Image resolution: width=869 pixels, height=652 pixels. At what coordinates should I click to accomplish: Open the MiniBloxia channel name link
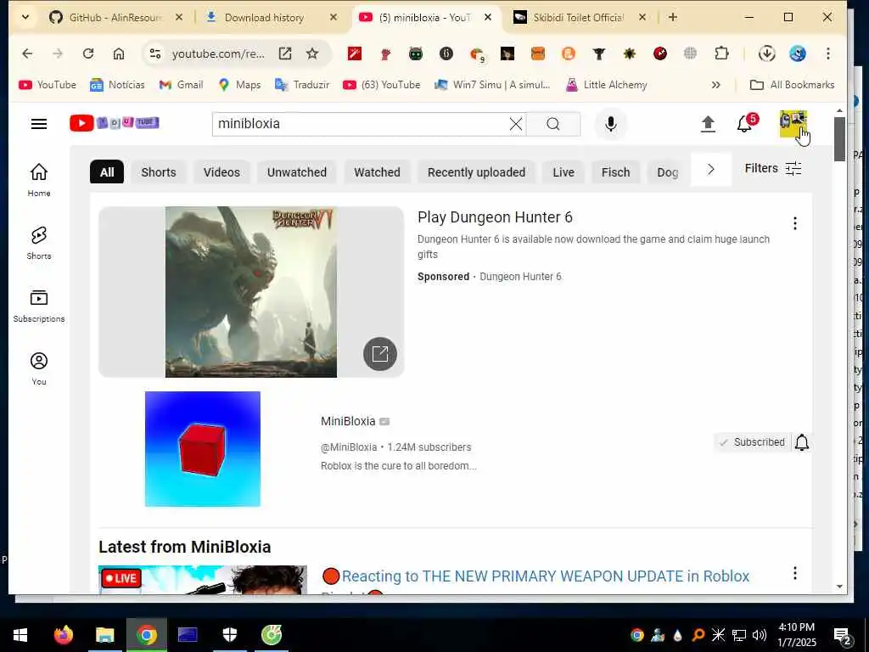click(x=348, y=421)
